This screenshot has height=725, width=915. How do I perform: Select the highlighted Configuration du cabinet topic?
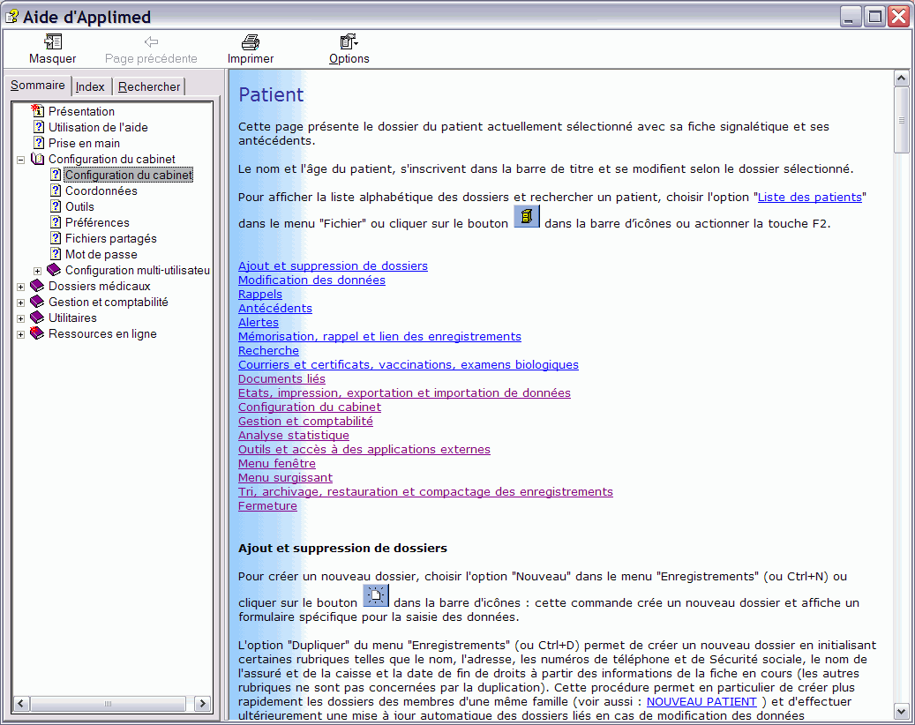[128, 175]
